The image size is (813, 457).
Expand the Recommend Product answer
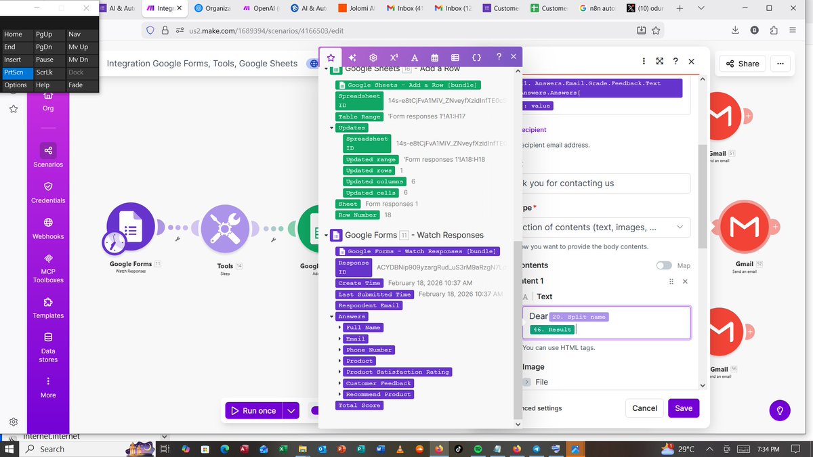(x=339, y=394)
